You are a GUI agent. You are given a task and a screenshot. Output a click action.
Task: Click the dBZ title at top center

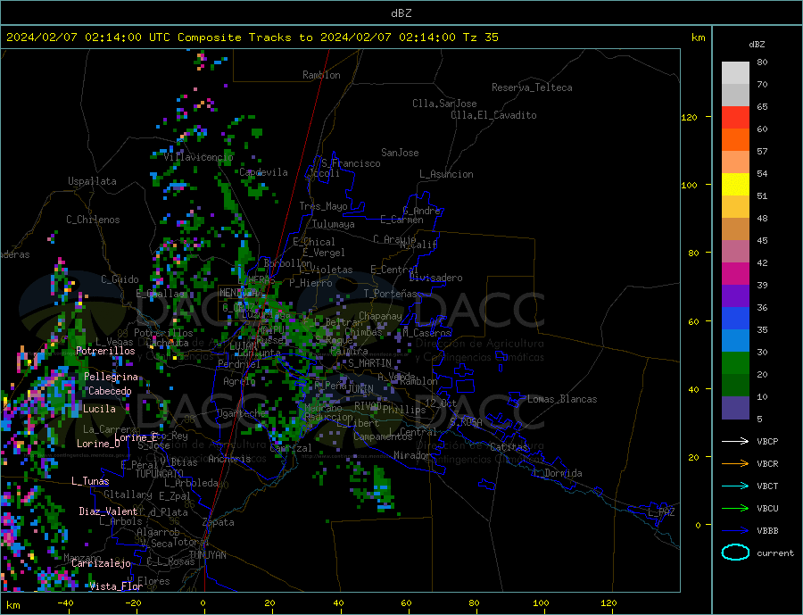(x=401, y=13)
